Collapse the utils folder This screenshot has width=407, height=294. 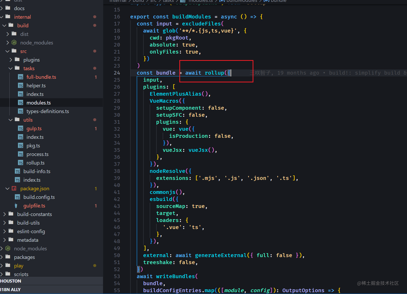[11, 120]
